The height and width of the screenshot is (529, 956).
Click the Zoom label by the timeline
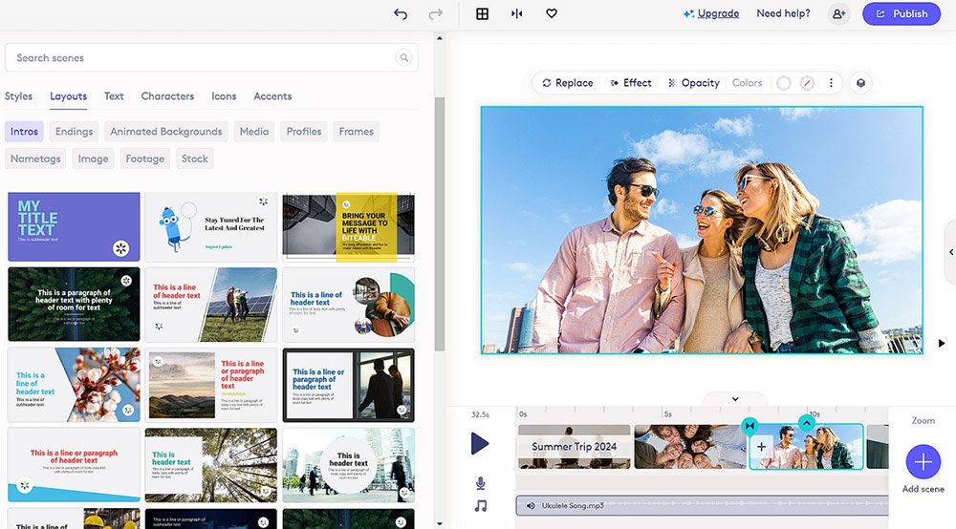click(x=923, y=421)
